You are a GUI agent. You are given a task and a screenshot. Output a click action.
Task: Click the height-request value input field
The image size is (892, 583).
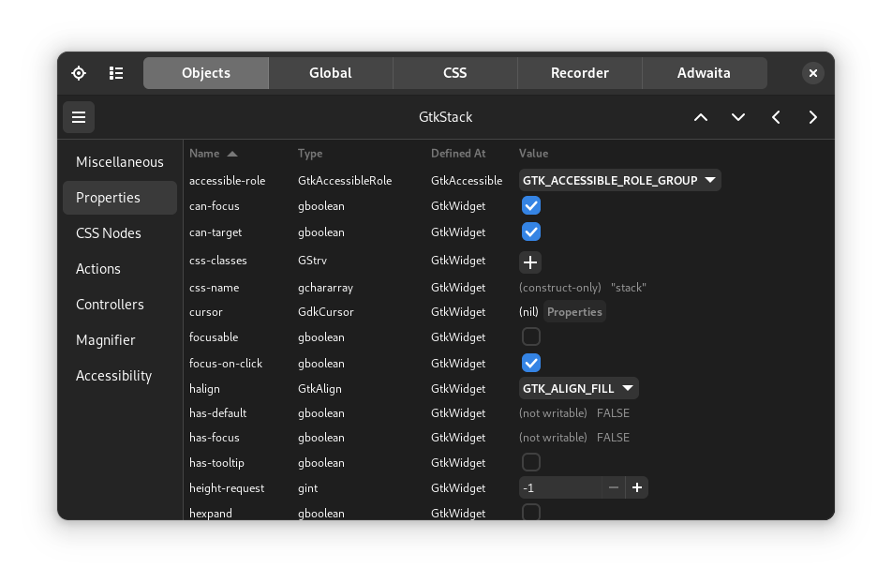pyautogui.click(x=560, y=487)
